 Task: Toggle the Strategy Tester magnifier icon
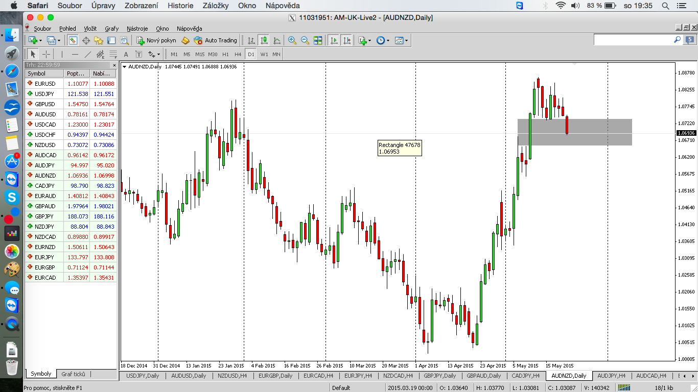pos(124,40)
